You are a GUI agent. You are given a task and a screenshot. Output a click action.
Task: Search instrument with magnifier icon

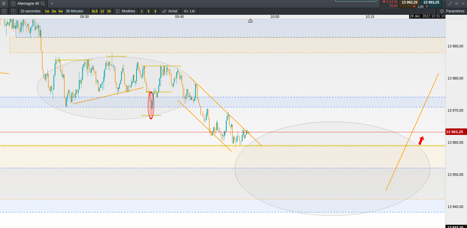coord(43,4)
